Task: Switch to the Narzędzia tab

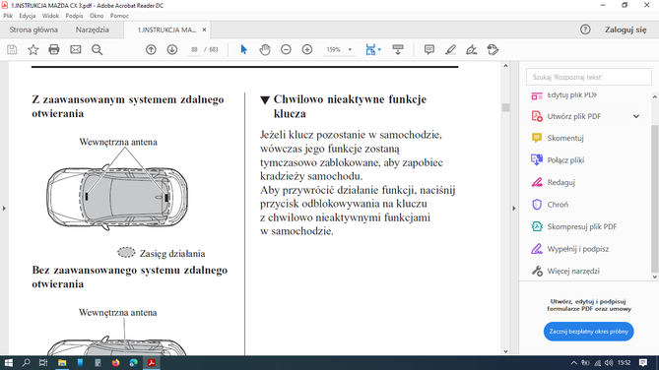Action: pos(92,30)
